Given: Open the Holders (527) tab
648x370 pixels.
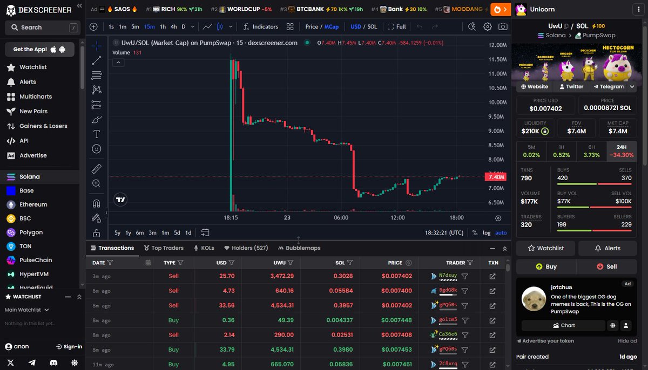Looking at the screenshot, I should pyautogui.click(x=246, y=248).
